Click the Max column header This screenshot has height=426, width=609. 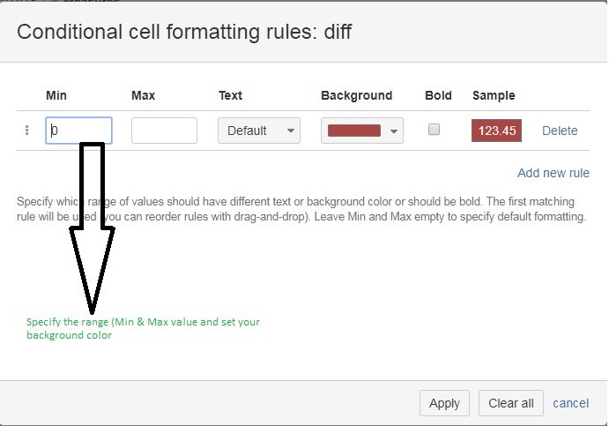point(144,95)
